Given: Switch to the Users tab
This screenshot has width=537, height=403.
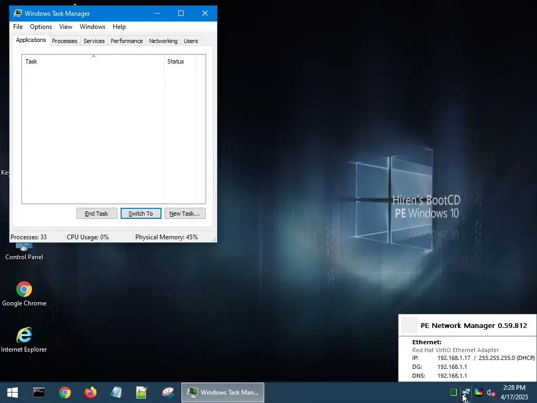Looking at the screenshot, I should coord(191,41).
